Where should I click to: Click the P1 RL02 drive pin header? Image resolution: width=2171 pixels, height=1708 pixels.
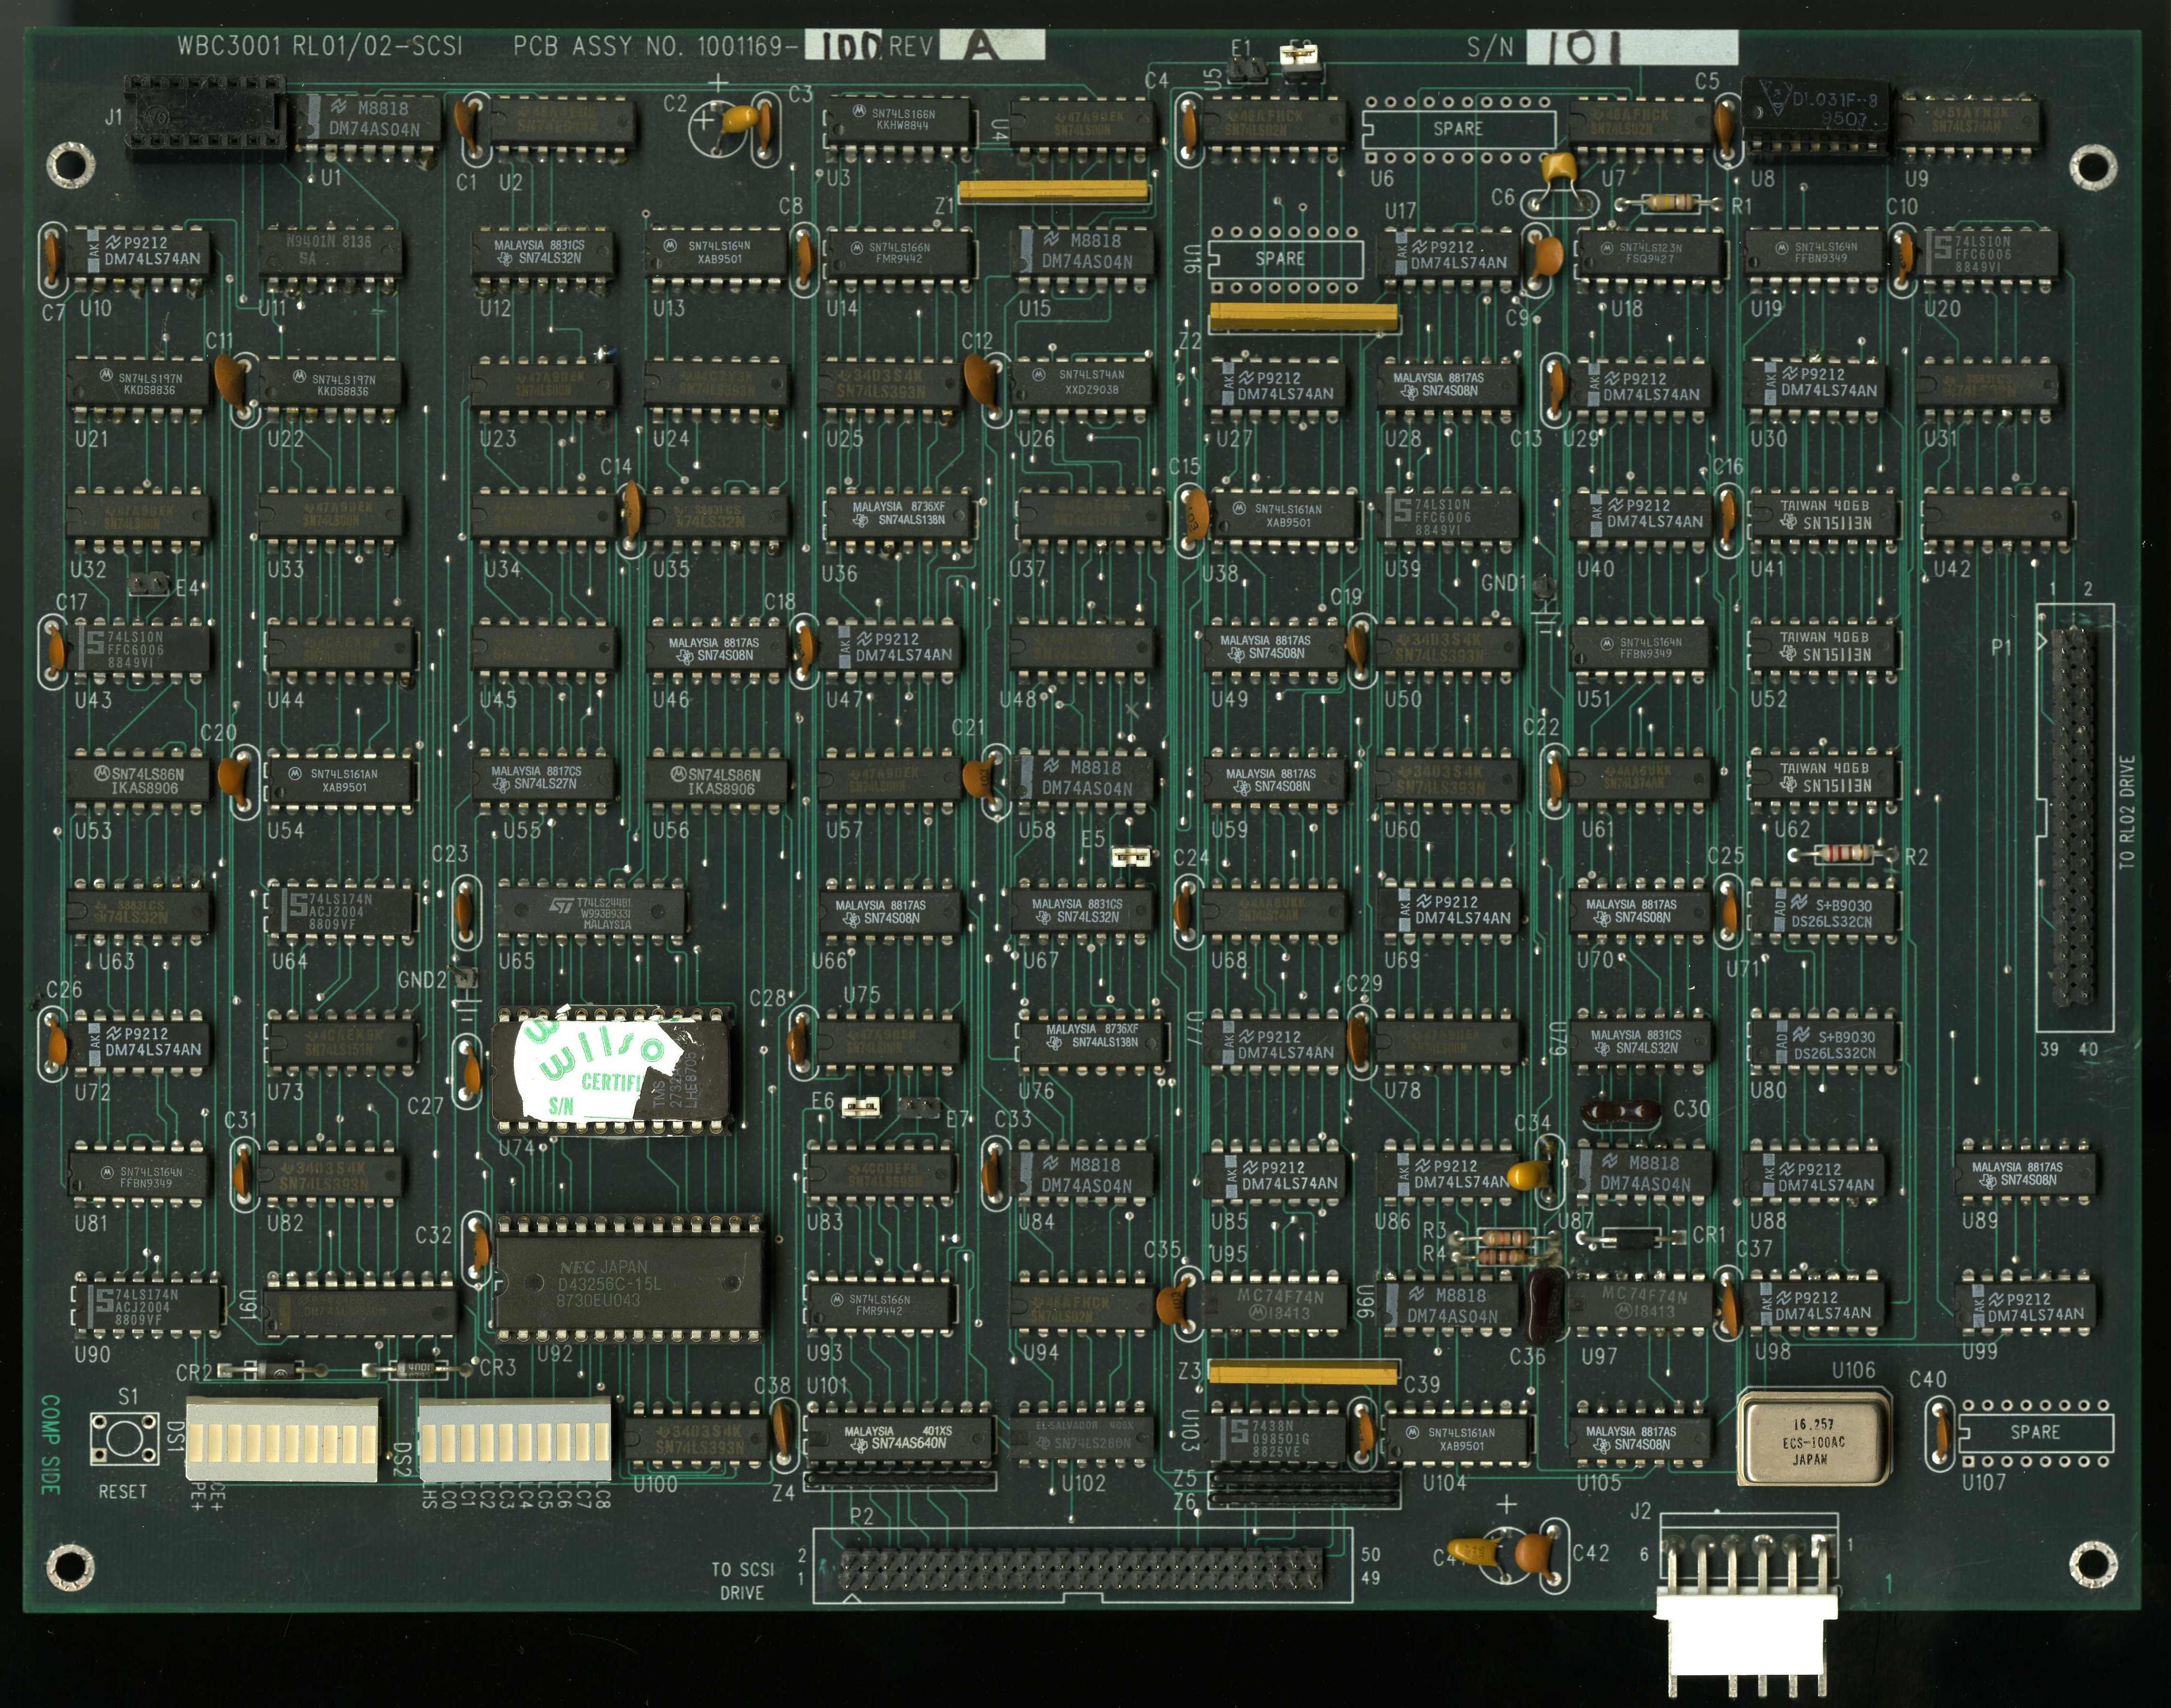tap(2073, 815)
